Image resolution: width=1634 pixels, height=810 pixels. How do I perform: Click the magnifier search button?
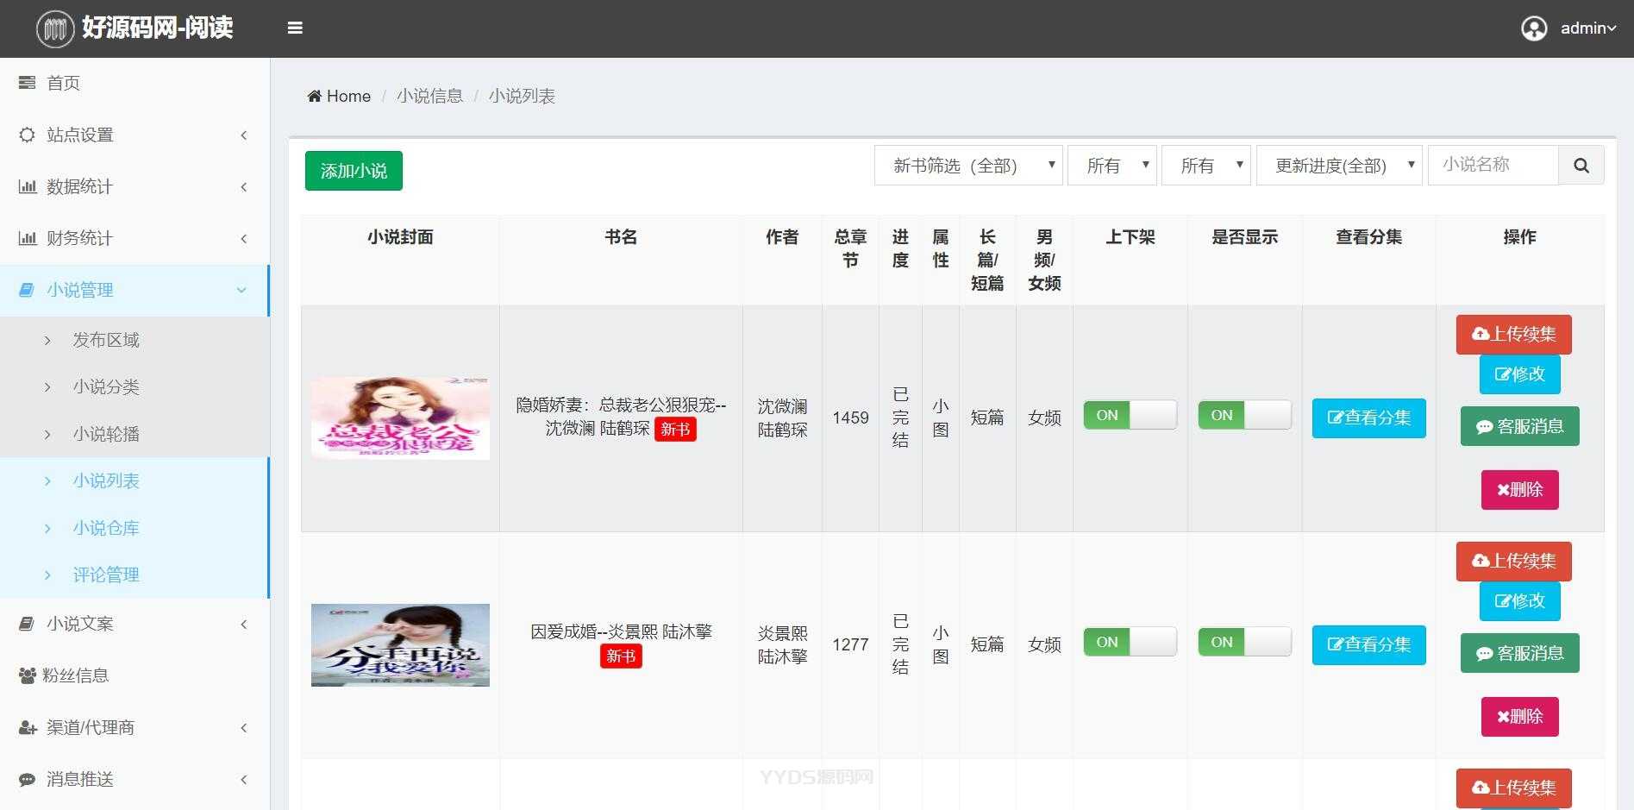(x=1581, y=166)
